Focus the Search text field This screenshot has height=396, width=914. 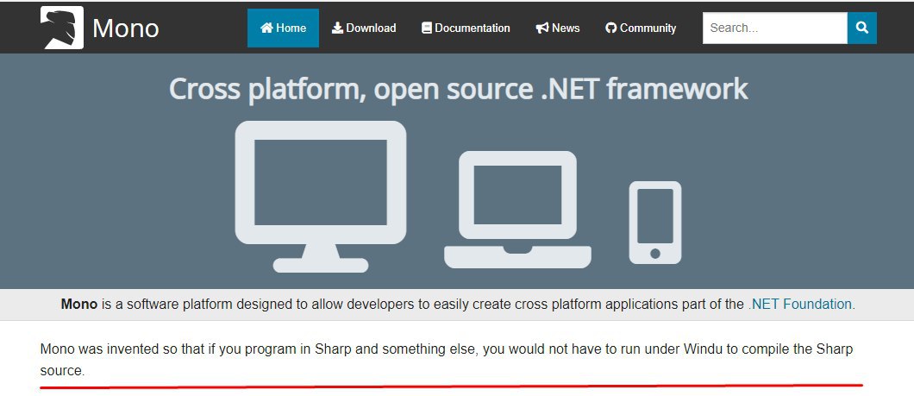point(774,28)
